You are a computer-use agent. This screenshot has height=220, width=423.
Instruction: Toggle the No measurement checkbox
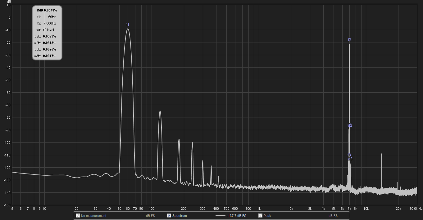[x=78, y=216]
